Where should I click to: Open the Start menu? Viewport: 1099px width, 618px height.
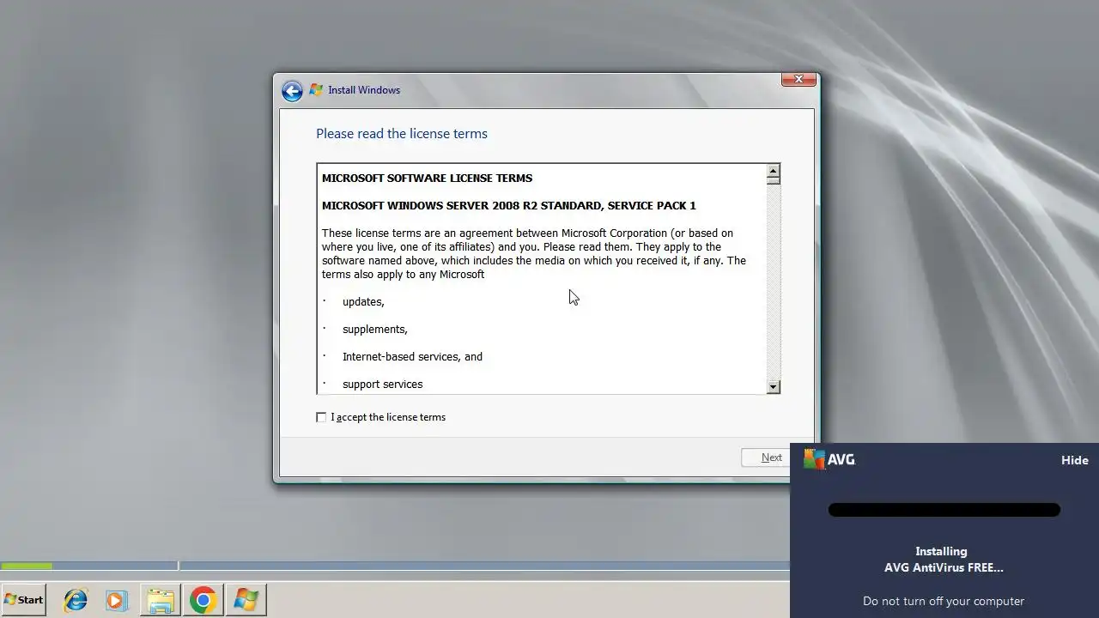tap(23, 600)
